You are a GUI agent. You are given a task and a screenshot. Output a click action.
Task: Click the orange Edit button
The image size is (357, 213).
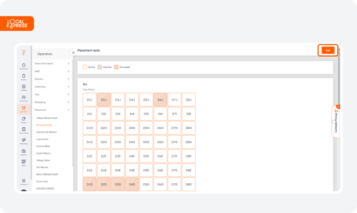(x=328, y=50)
